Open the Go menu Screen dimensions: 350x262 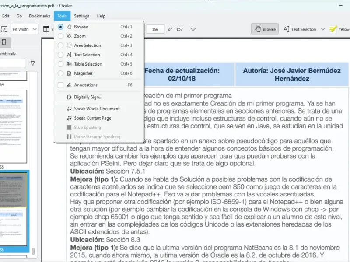19,16
